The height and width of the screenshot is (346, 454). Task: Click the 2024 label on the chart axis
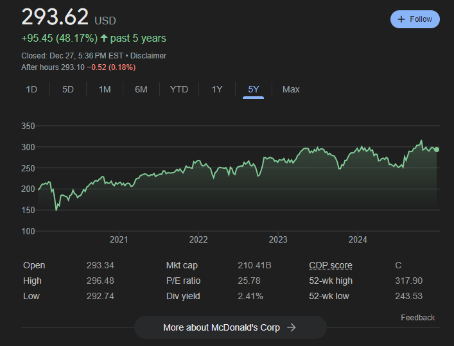click(358, 239)
